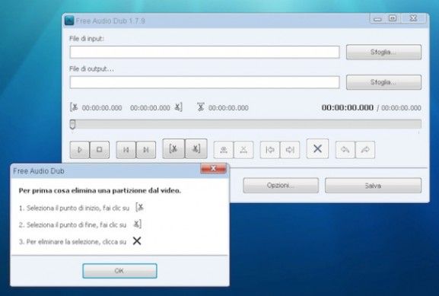Viewport: 439px width, 296px height.
Task: Close the Free Audio Dub dialog
Action: tap(213, 168)
